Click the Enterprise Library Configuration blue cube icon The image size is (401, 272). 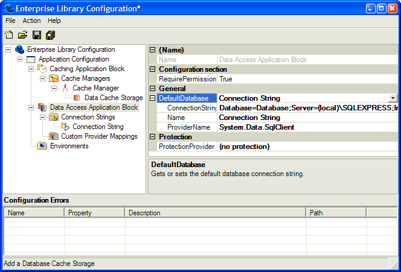pos(20,49)
